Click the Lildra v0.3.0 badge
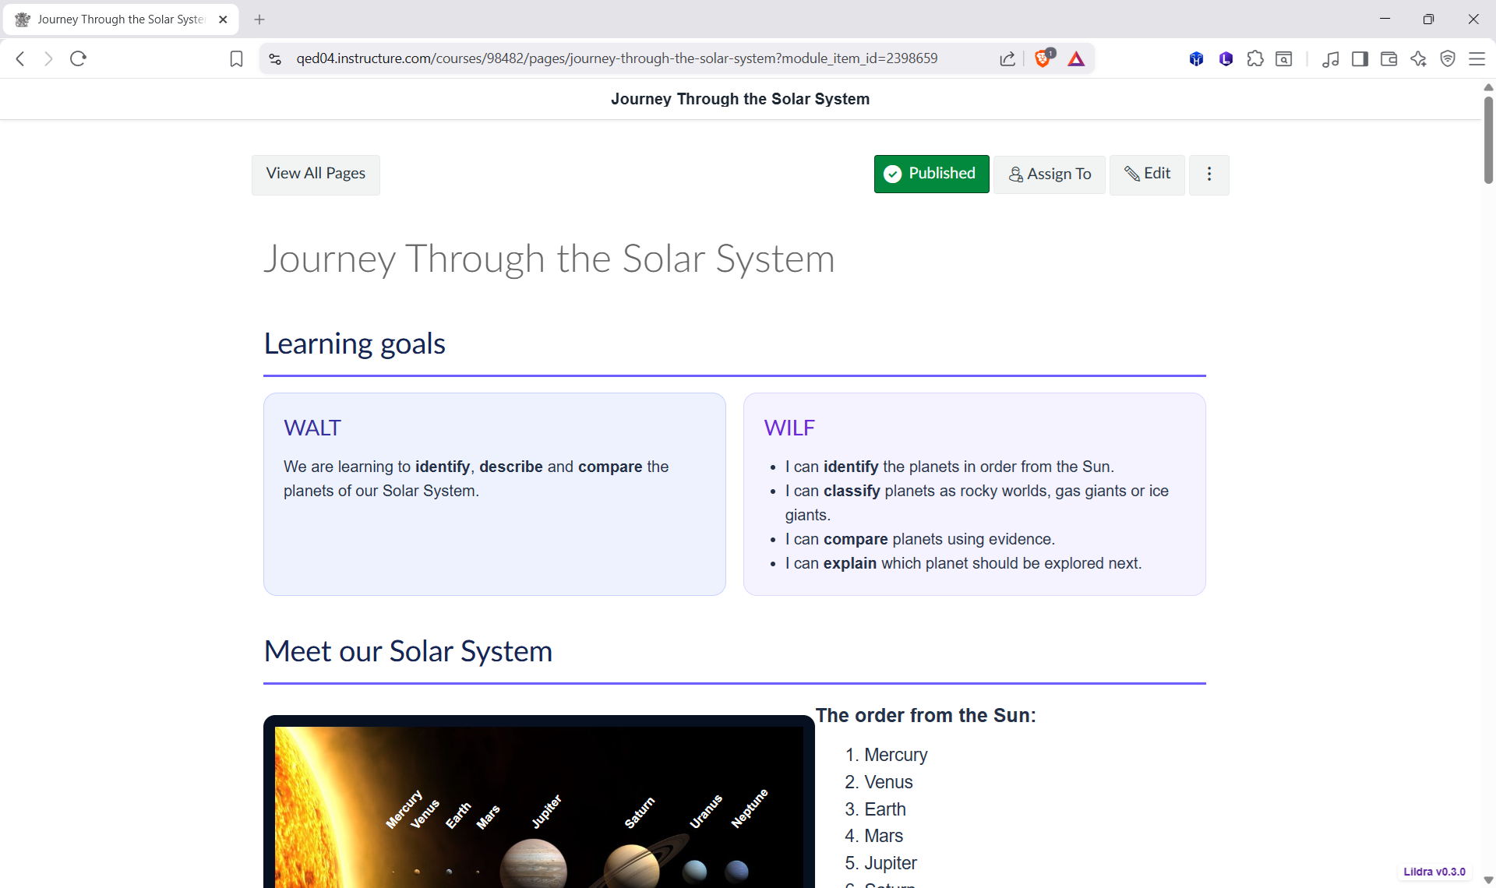Screen dimensions: 1496x888 [1434, 872]
